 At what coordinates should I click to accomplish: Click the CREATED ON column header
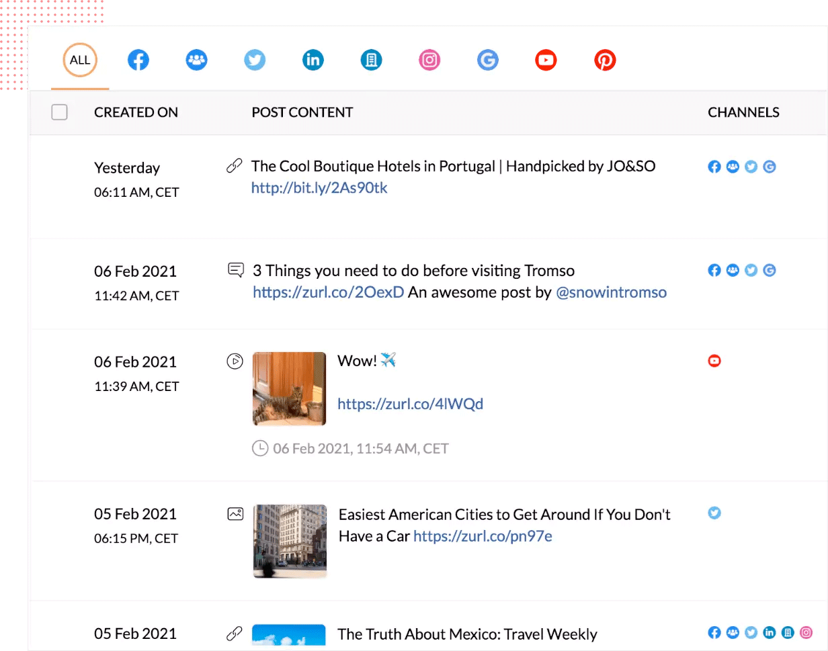136,112
